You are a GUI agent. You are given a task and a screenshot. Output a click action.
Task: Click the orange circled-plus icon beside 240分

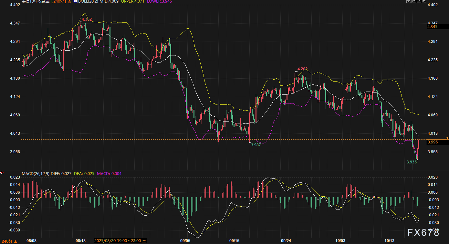coord(69,2)
